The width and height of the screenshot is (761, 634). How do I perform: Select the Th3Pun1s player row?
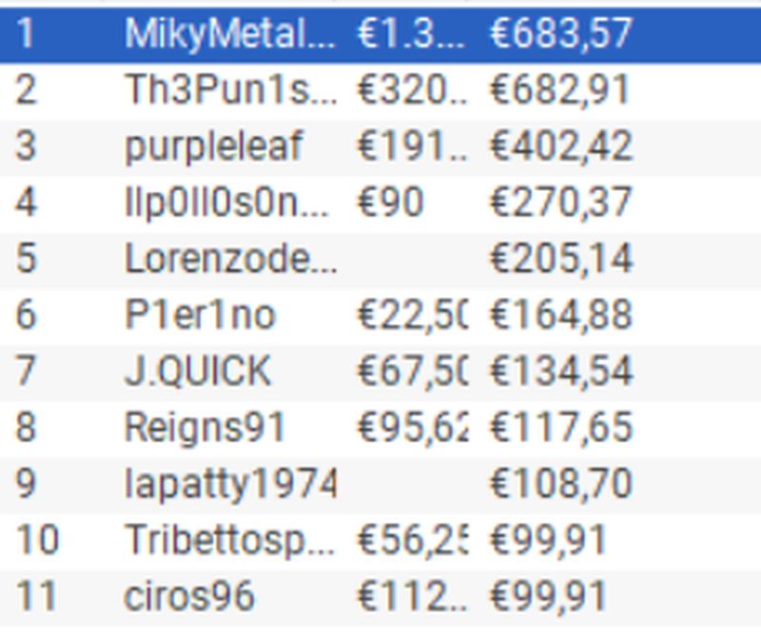pos(380,90)
